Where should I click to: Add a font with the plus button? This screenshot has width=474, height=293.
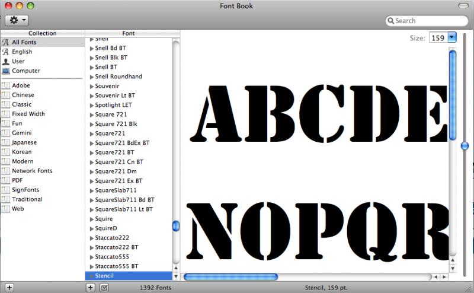[x=91, y=287]
